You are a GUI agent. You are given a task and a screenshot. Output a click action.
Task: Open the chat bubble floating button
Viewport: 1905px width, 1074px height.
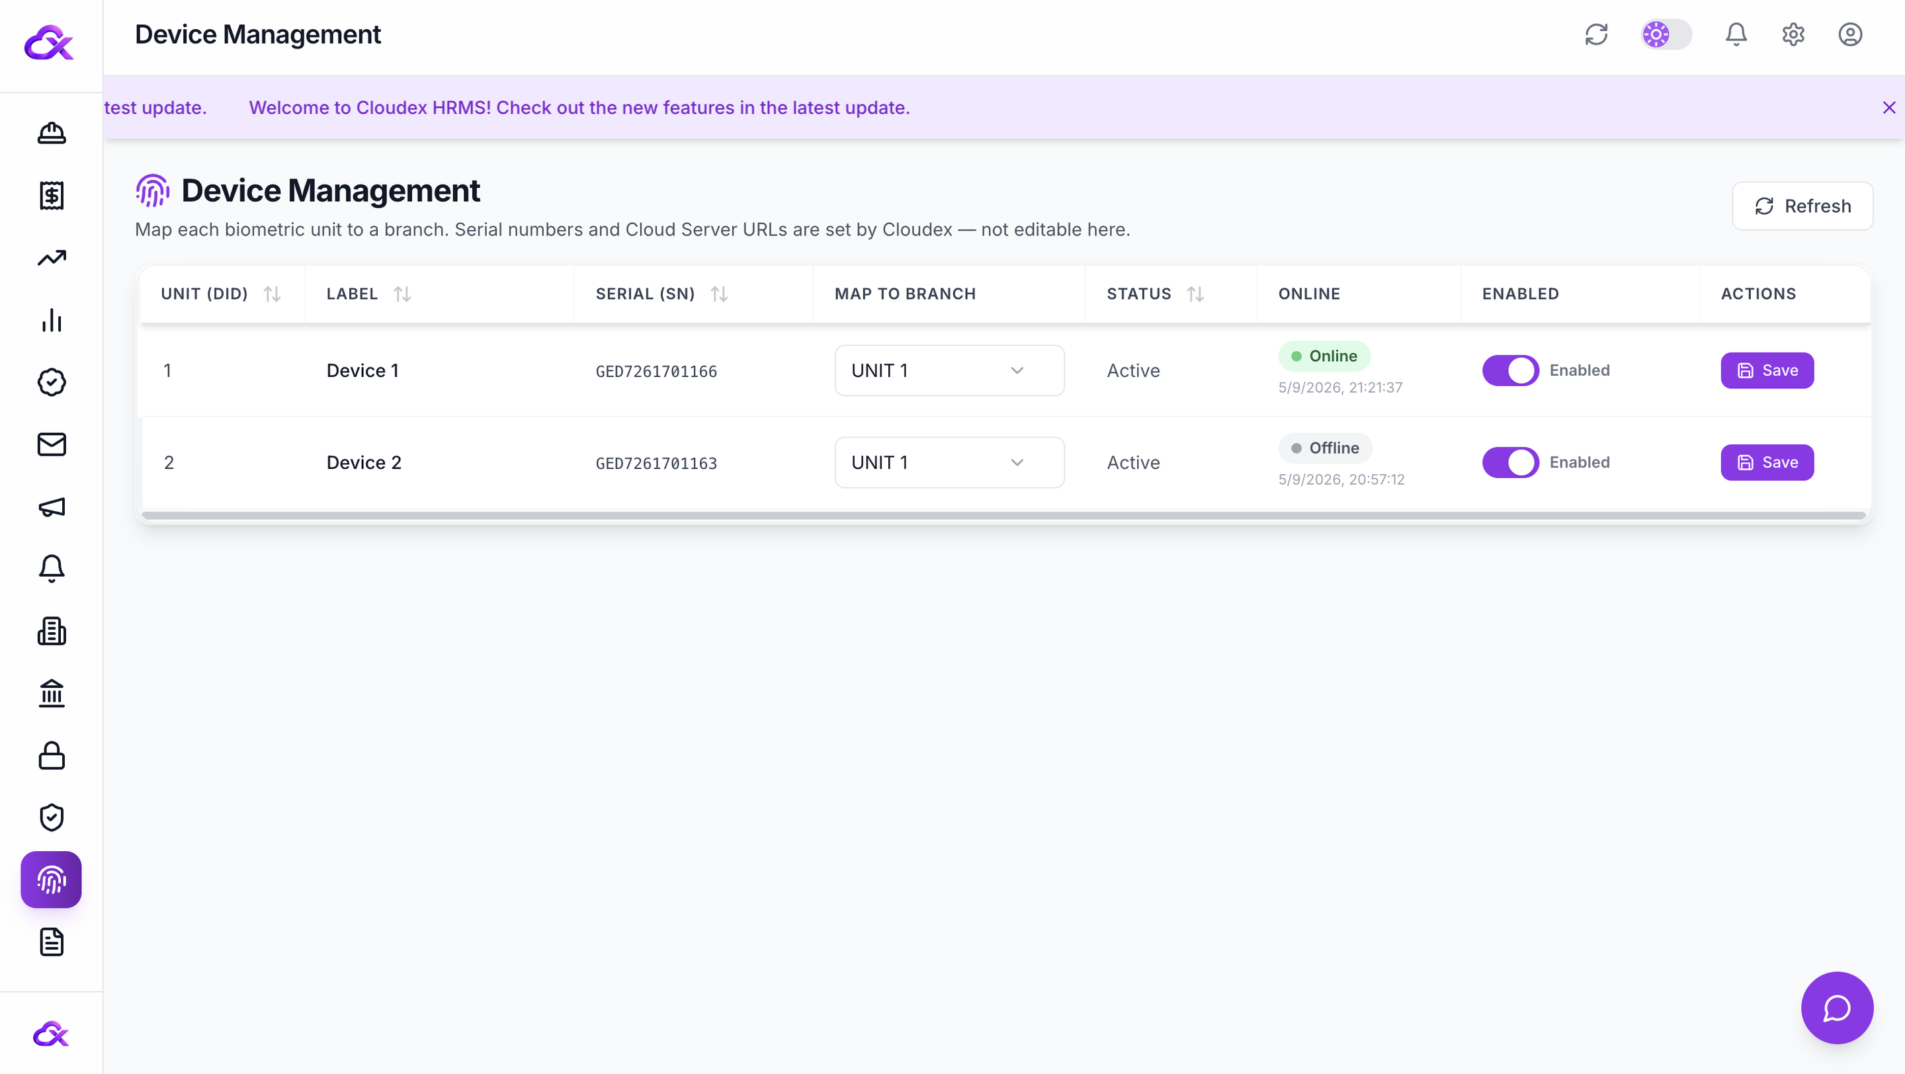(1837, 1007)
